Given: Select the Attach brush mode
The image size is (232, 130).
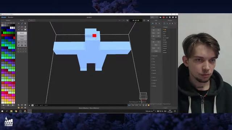Looking at the screenshot, I should pyautogui.click(x=22, y=33).
